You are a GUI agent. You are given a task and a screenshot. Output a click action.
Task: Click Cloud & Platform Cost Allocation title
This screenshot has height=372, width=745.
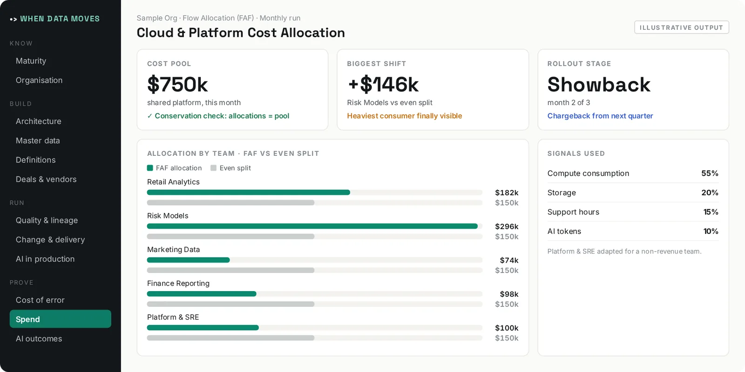pyautogui.click(x=241, y=33)
